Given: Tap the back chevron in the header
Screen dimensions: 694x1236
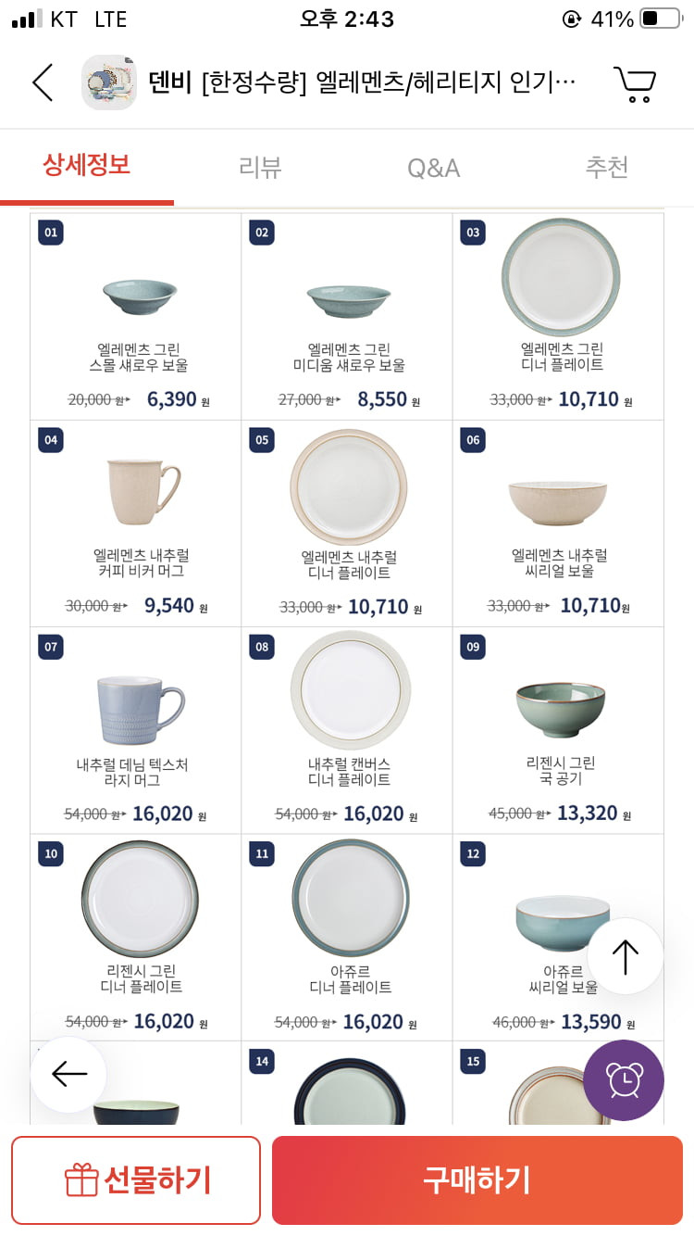Looking at the screenshot, I should (43, 82).
